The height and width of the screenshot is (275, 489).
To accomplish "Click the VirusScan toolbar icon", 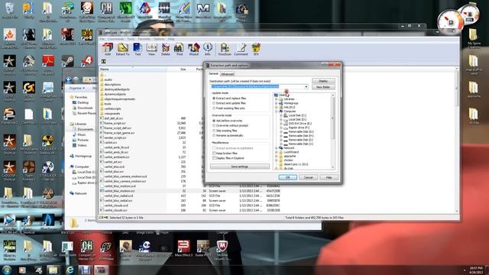I will point(225,49).
